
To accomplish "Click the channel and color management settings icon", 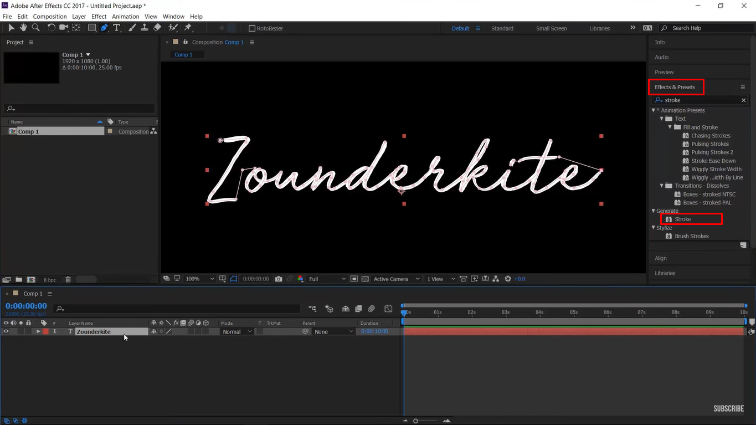I will pos(300,279).
